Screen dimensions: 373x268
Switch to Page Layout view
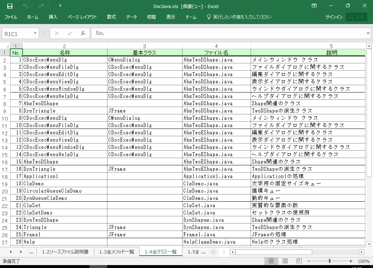tap(285, 261)
